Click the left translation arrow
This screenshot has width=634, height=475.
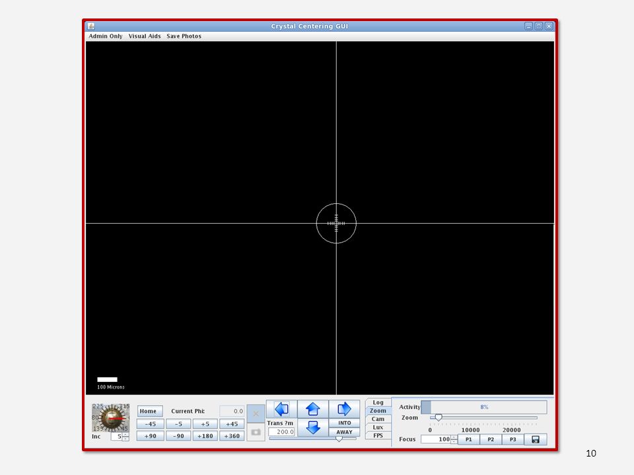(282, 409)
